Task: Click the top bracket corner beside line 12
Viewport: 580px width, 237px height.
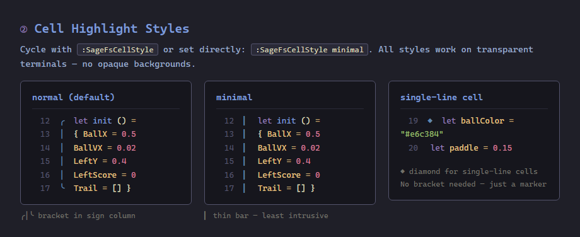Action: [63, 122]
